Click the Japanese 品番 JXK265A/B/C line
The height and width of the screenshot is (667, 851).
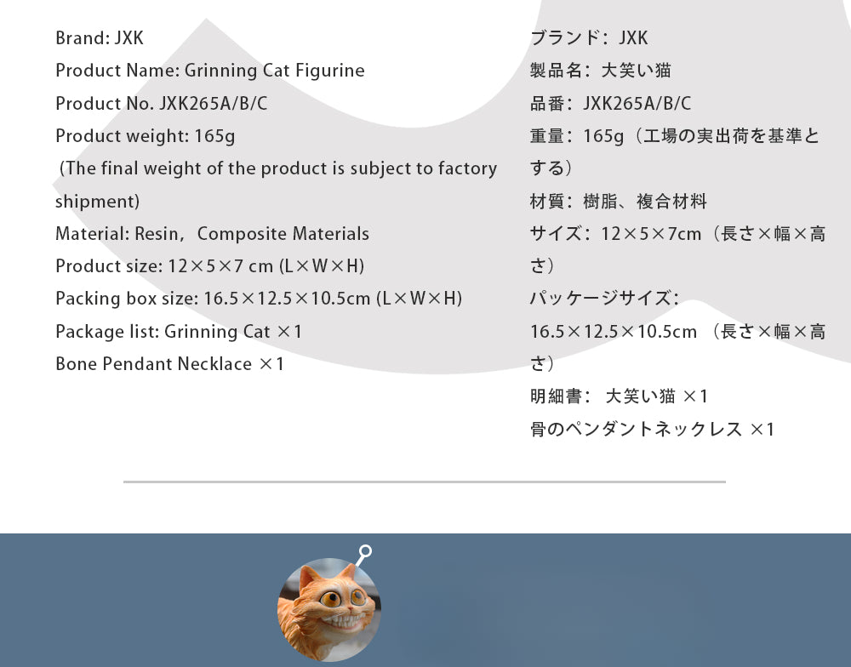610,103
